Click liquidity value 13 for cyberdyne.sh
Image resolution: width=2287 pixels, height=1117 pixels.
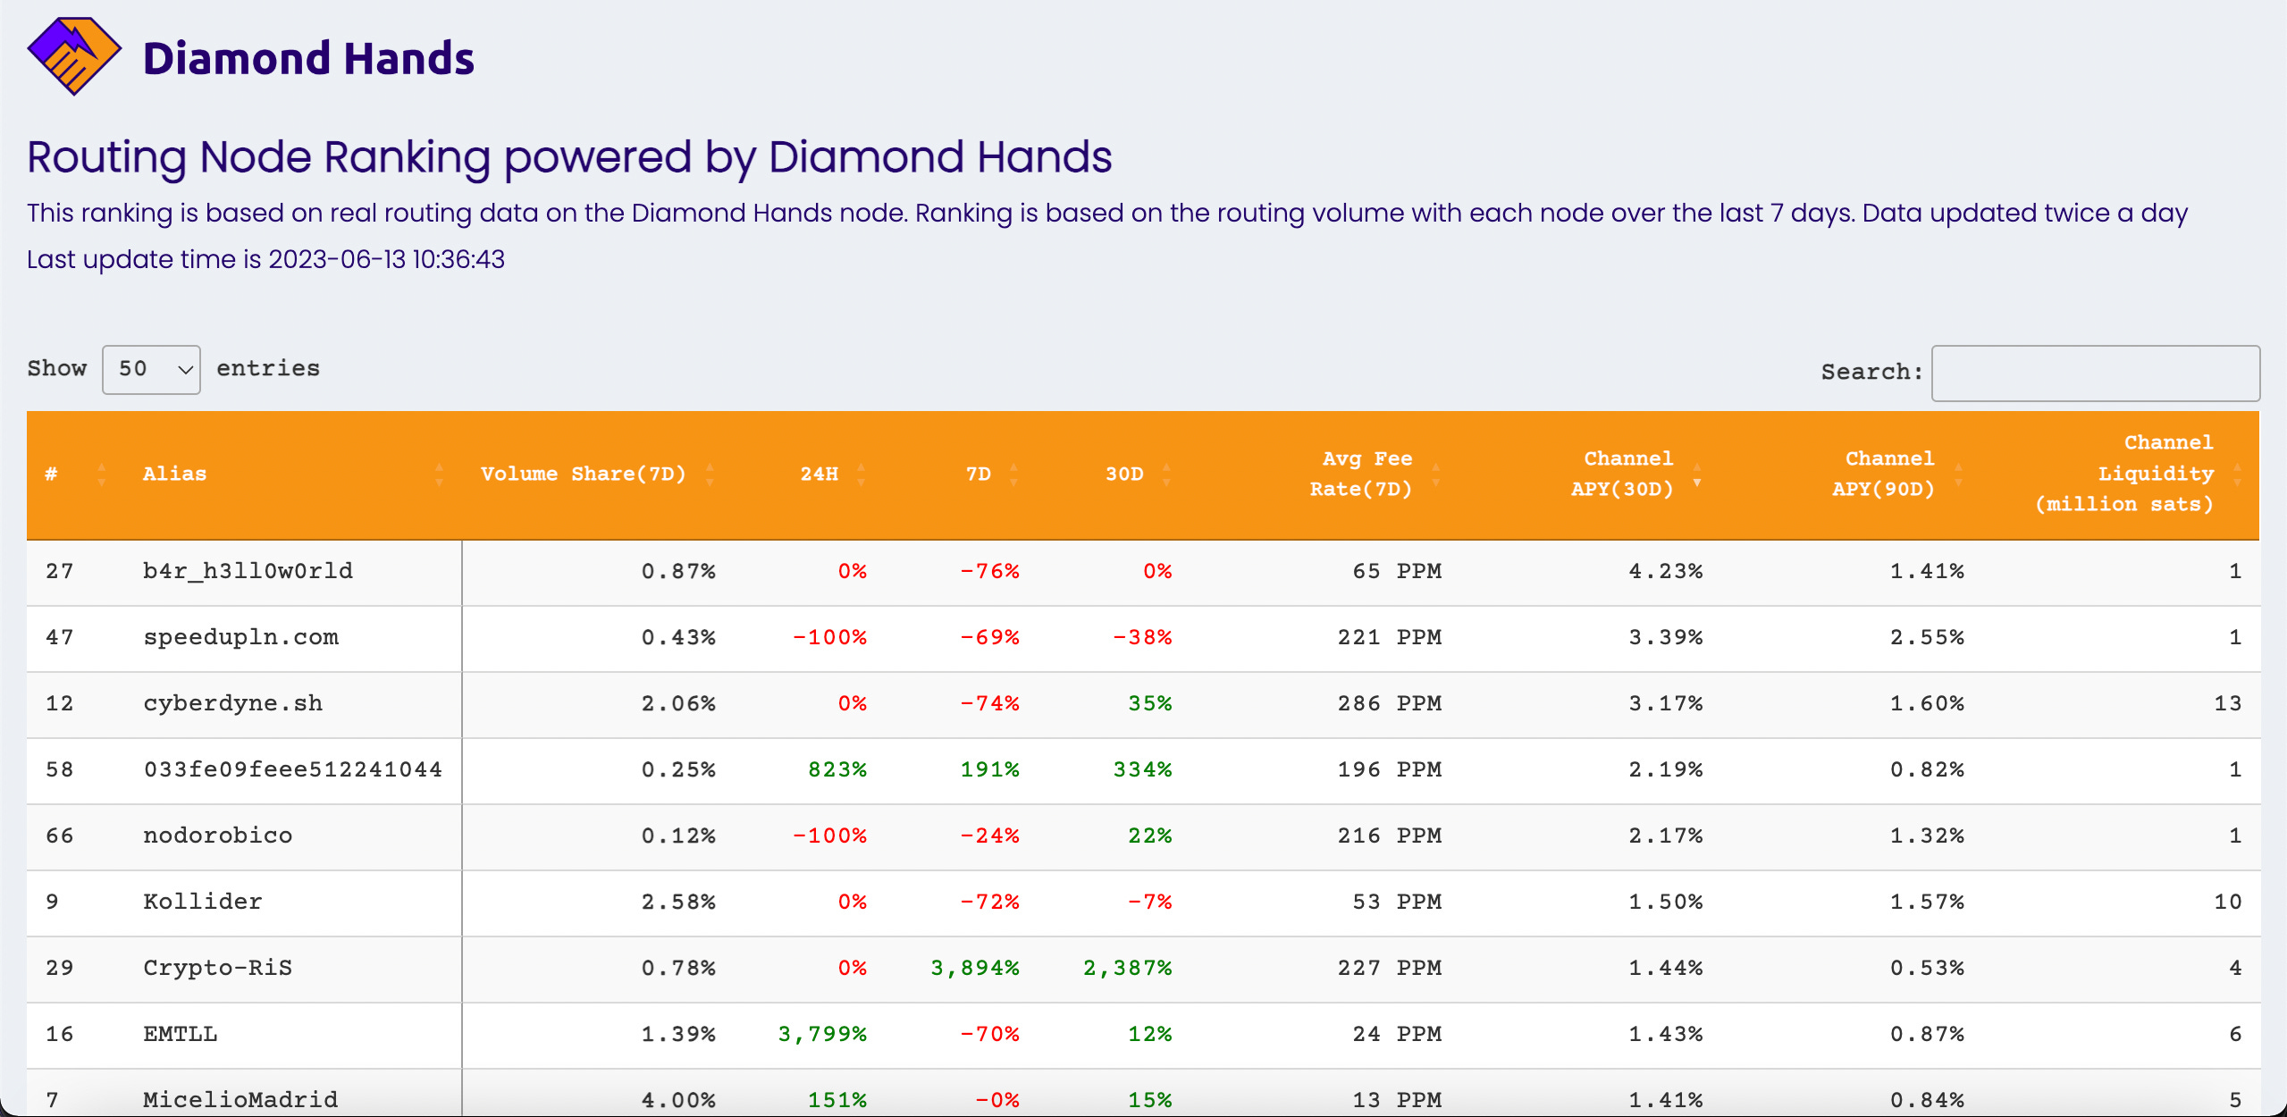coord(2227,704)
